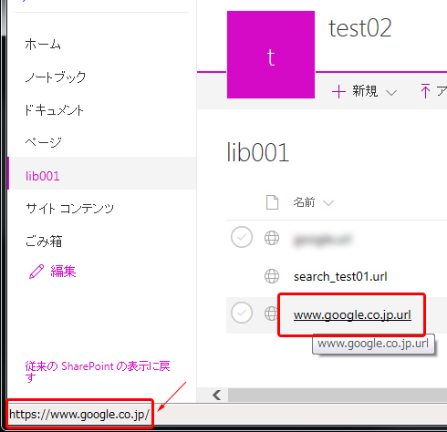Click the magenta t site logo tile
This screenshot has width=447, height=432.
coord(271,55)
